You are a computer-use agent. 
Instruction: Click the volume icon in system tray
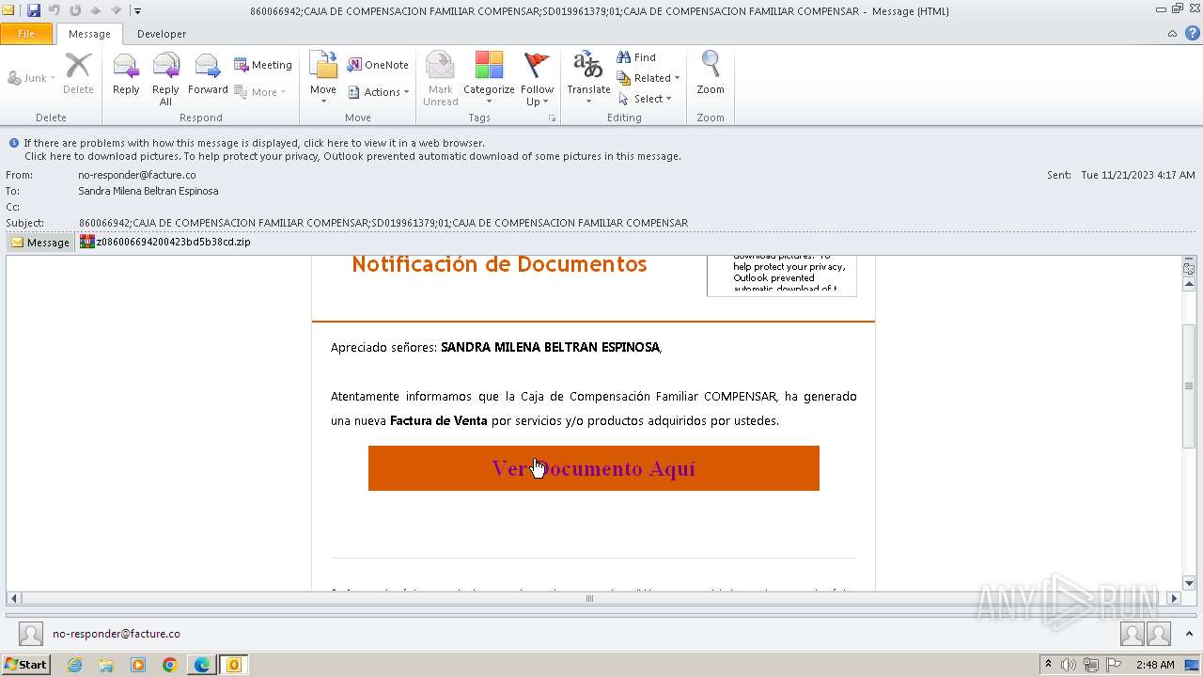1069,665
